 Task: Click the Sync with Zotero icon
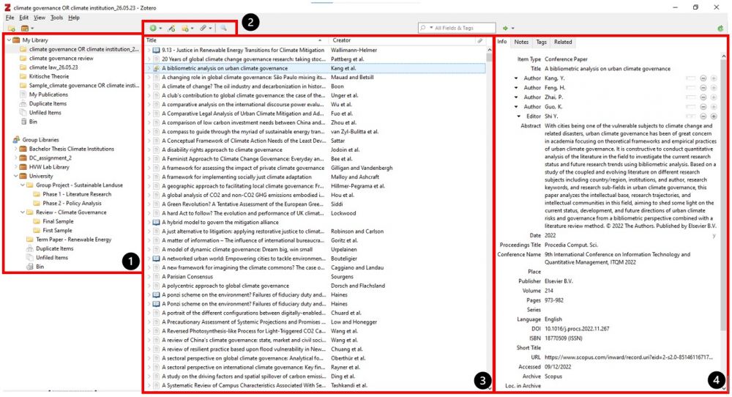pyautogui.click(x=720, y=29)
